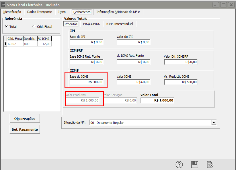
Task: Click the help question mark icon
Action: point(179,164)
